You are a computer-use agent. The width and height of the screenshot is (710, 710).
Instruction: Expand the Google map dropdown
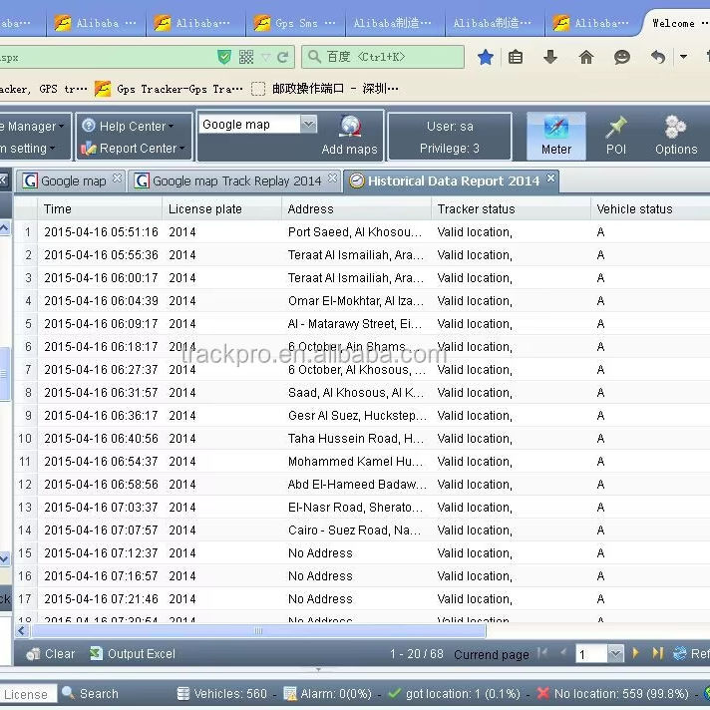[x=308, y=125]
